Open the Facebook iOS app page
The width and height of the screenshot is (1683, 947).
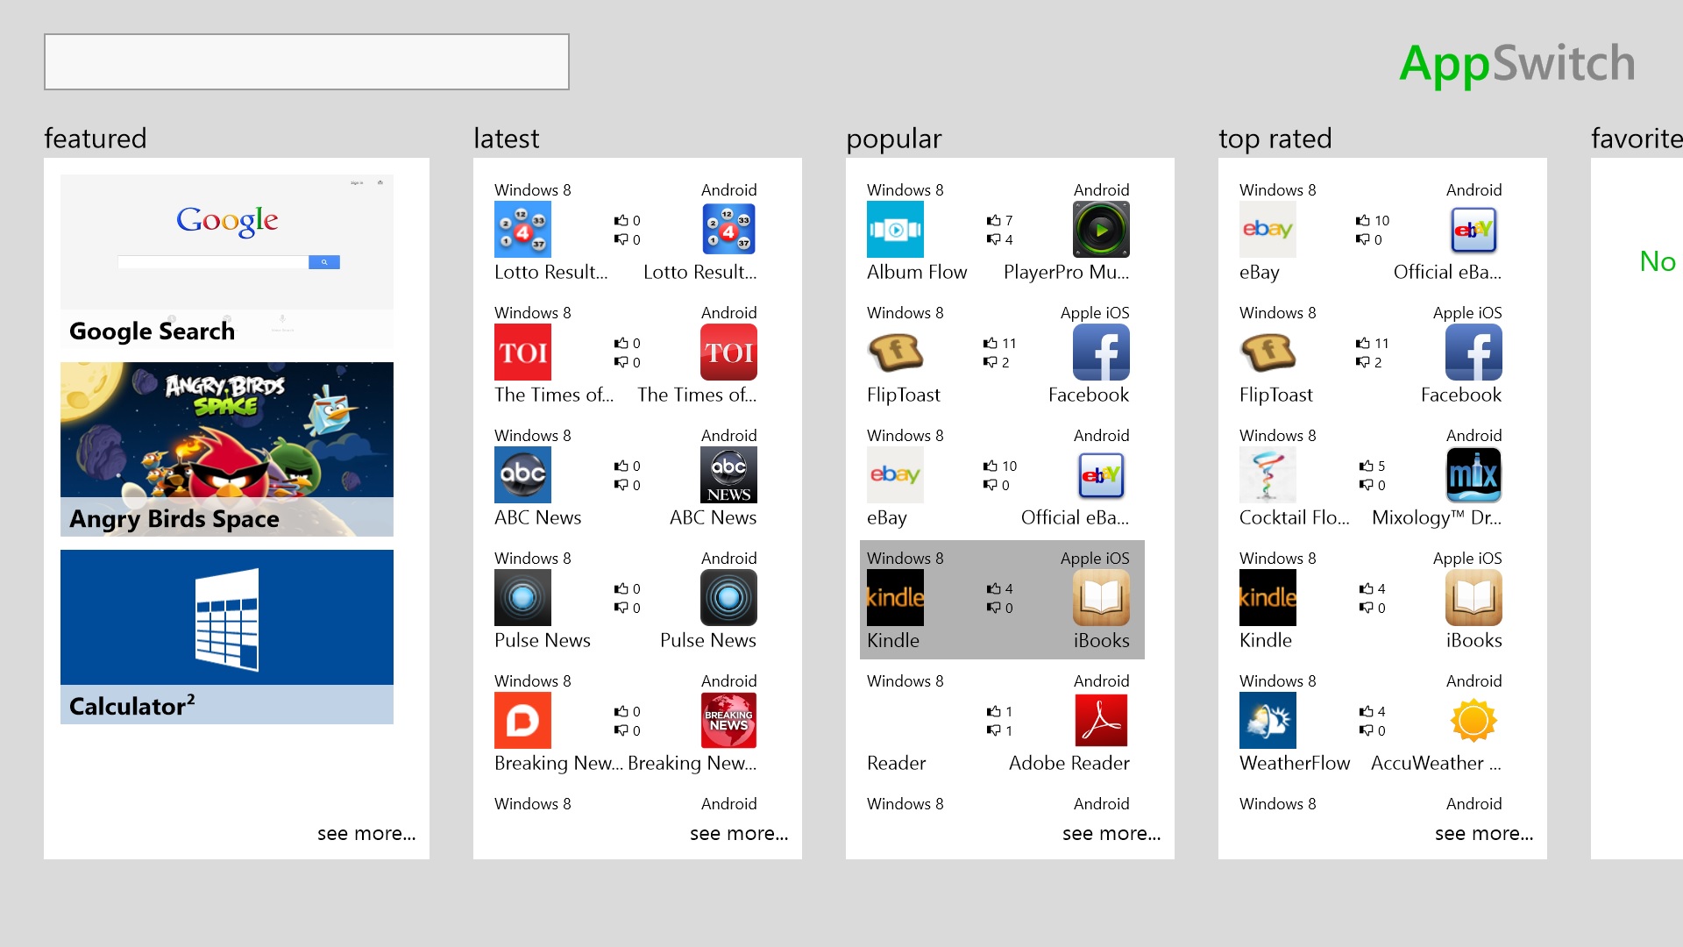click(x=1098, y=352)
